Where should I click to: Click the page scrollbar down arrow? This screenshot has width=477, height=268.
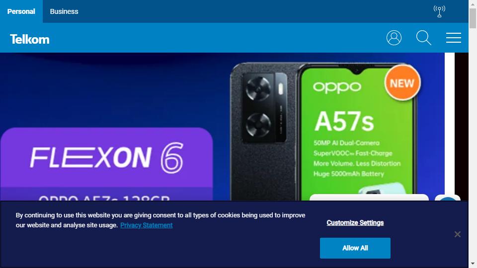click(x=473, y=264)
